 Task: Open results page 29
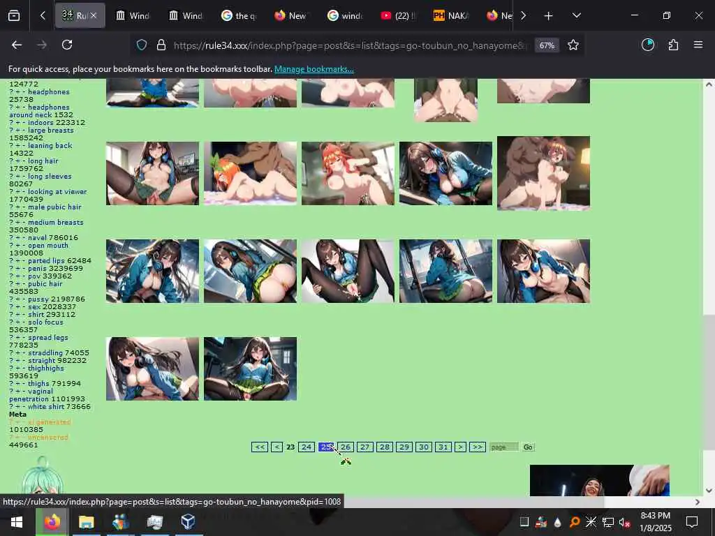coord(404,447)
